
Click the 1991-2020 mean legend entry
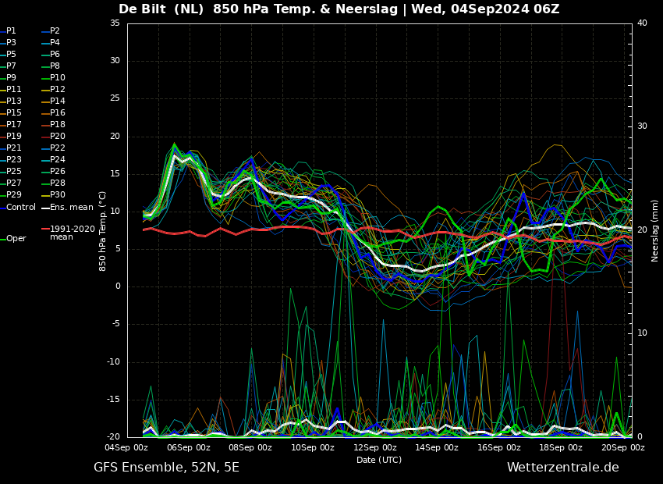click(x=72, y=233)
